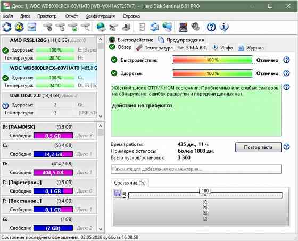Image resolution: width=298 pixels, height=241 pixels.
Task: Click the 3 360 start/stop count value
Action: point(184,157)
